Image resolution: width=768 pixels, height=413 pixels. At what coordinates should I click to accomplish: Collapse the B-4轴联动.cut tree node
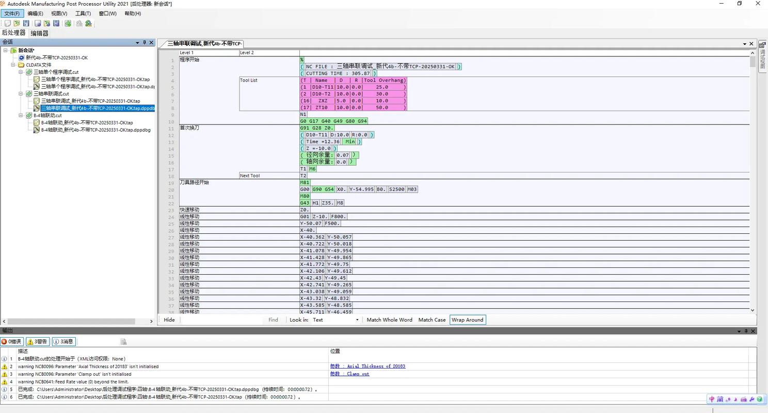[21, 116]
